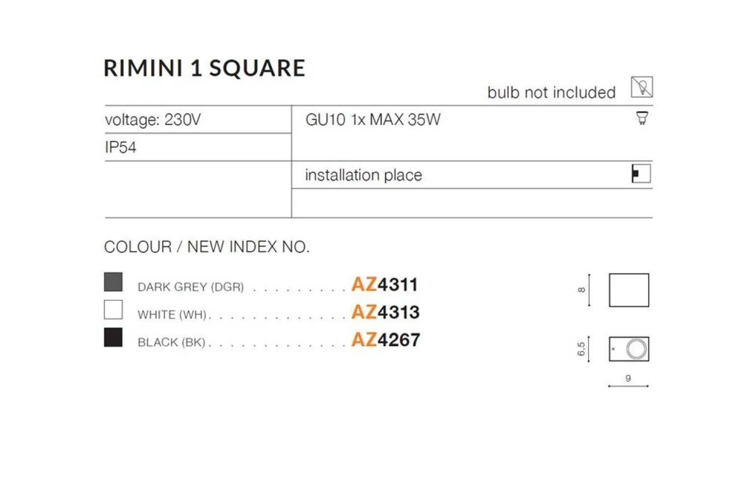Click the top view diagram with circle

tap(629, 349)
